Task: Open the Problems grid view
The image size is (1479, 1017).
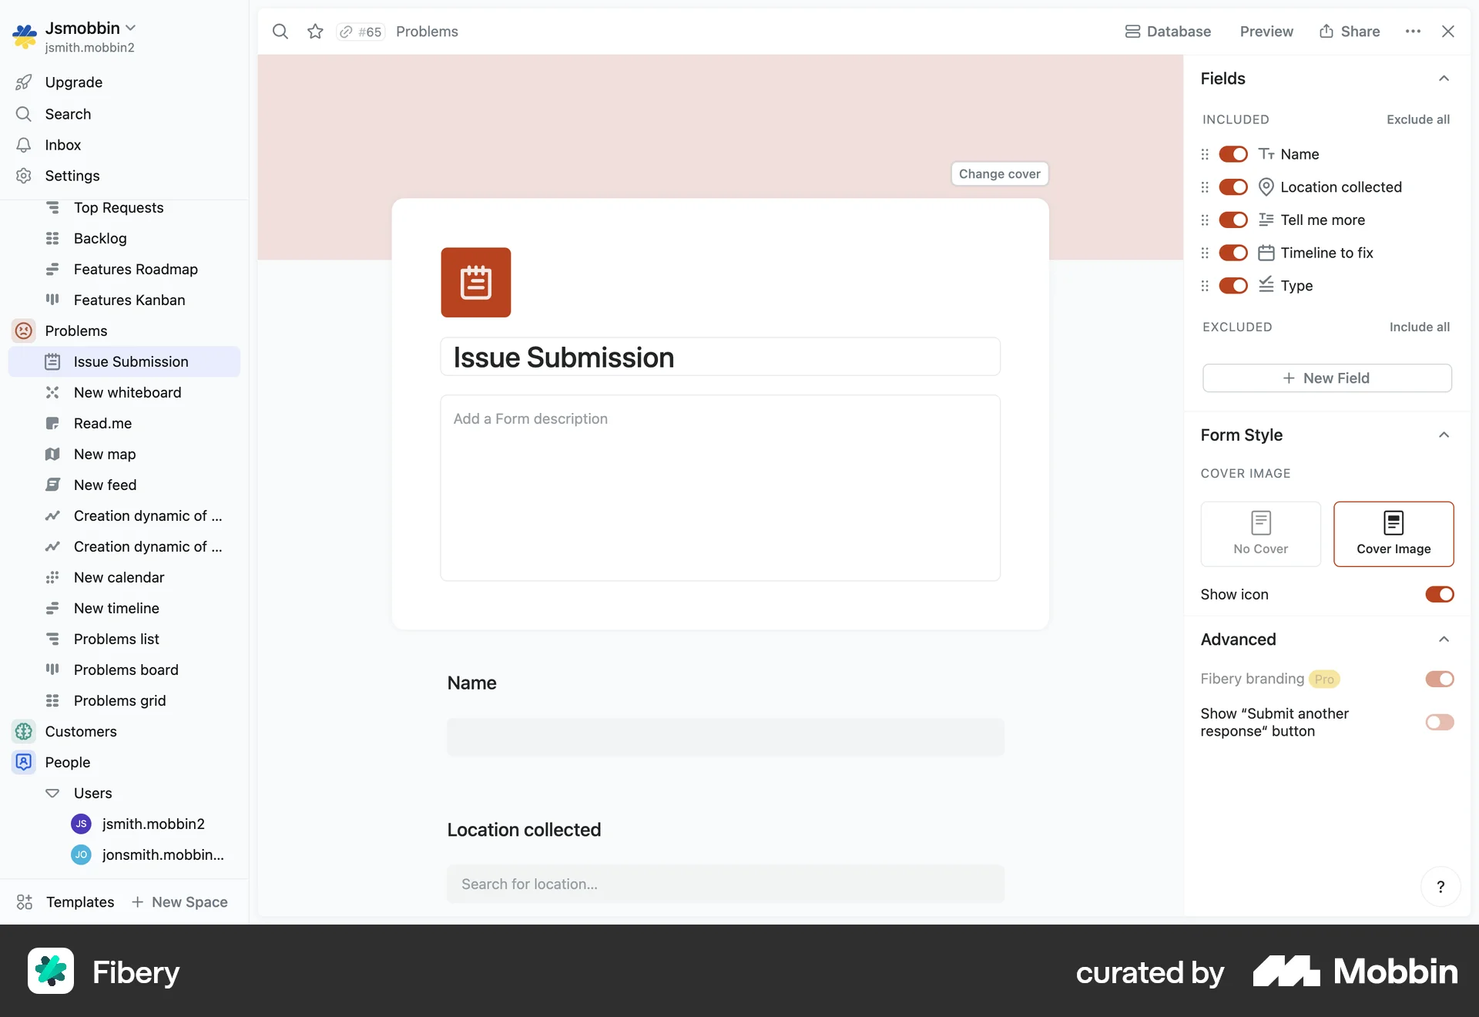Action: 120,700
